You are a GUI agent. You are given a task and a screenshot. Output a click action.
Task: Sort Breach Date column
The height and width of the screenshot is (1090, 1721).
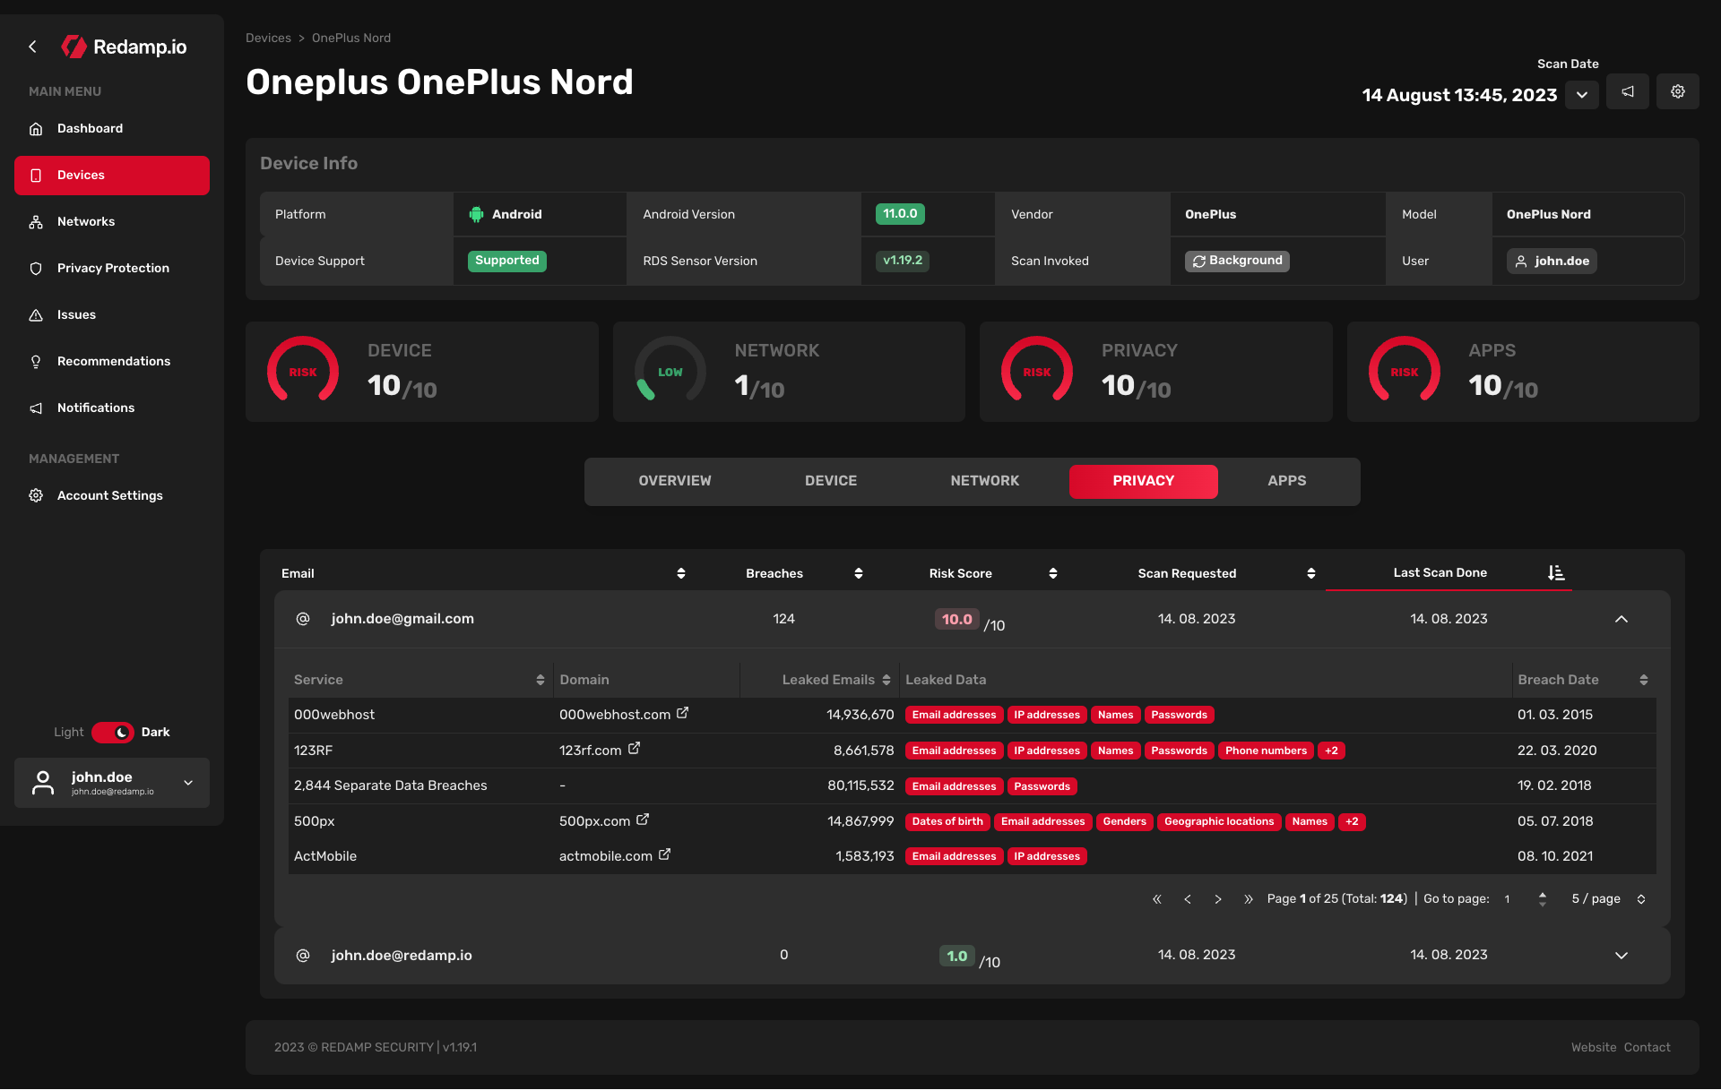pos(1644,681)
